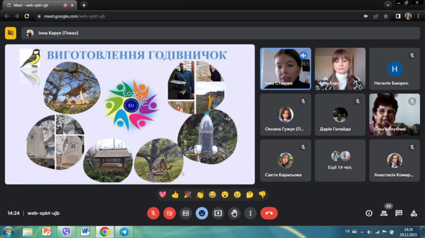Expand the Chrome tab search dropdown arrow
Screen dimensions: 425x238
pos(388,5)
